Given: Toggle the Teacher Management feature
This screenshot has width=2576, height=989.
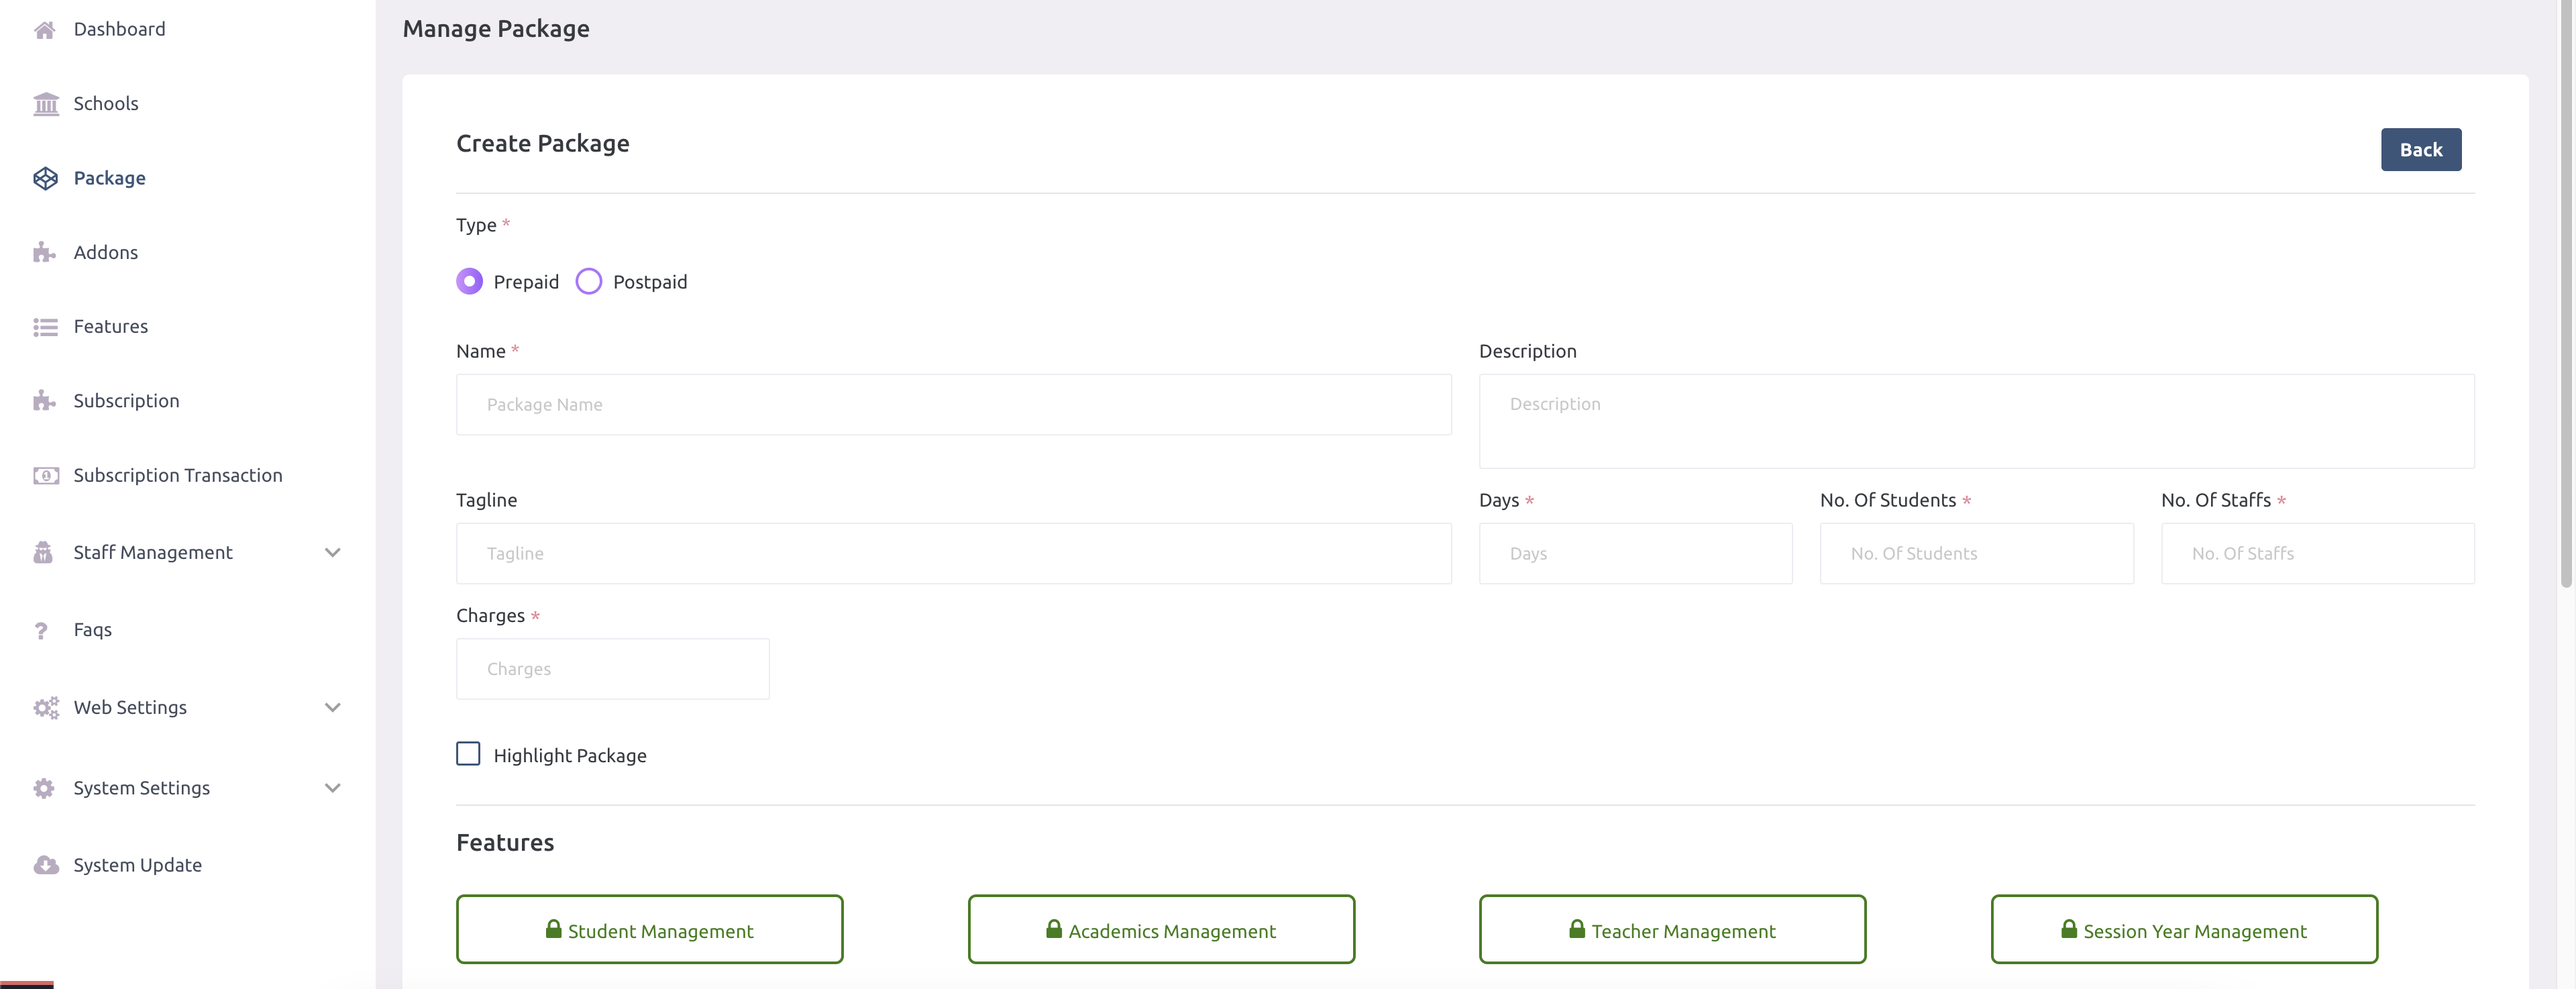Looking at the screenshot, I should click(1671, 929).
